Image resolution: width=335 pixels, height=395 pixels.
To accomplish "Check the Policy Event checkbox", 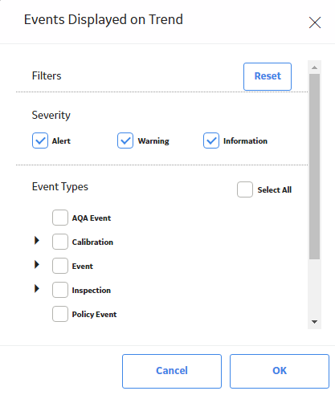I will (x=60, y=314).
